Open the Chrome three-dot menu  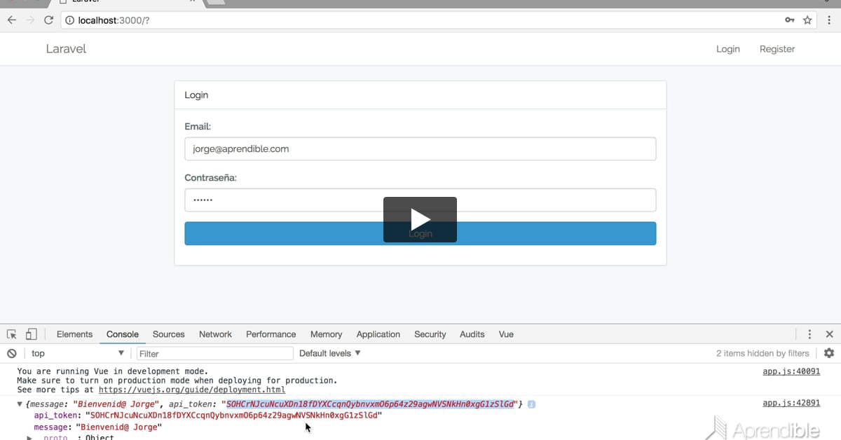[x=828, y=20]
